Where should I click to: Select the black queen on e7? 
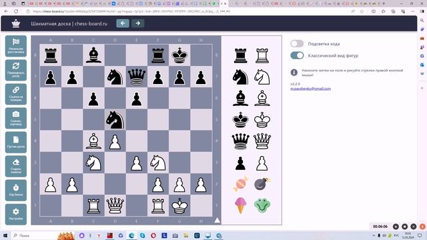pos(136,77)
